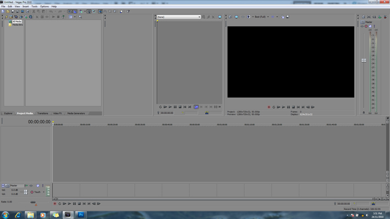Toggle Lock Envelopes to Events
Viewport: 390px width, 219px height.
tap(89, 12)
